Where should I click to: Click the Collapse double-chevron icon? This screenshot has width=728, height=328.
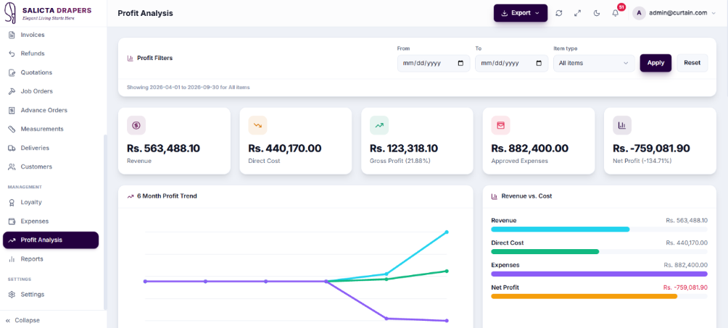(x=8, y=320)
